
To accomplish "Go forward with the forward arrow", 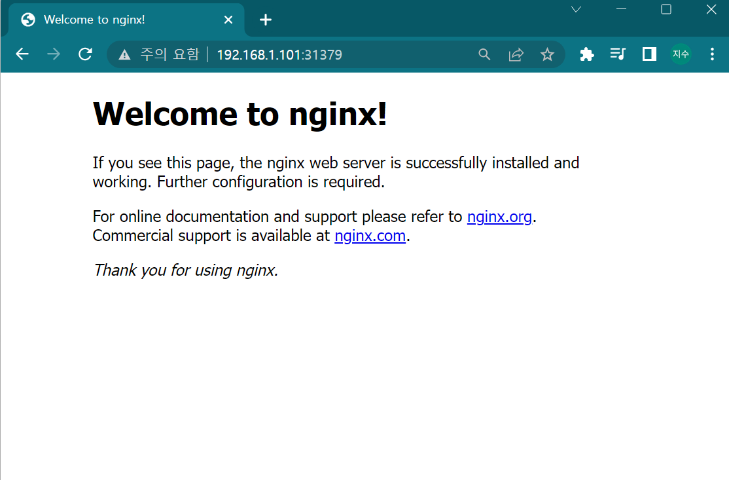I will (54, 54).
